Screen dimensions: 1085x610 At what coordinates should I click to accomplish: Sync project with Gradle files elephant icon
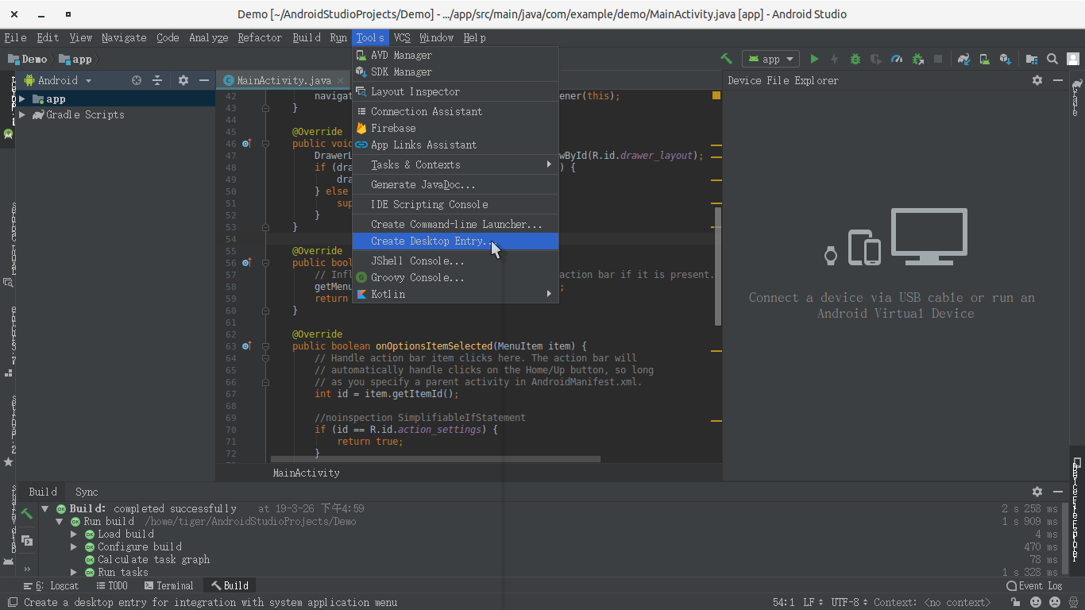[963, 59]
